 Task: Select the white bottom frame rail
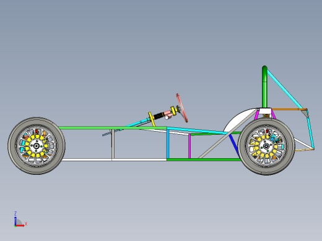tap(114, 159)
